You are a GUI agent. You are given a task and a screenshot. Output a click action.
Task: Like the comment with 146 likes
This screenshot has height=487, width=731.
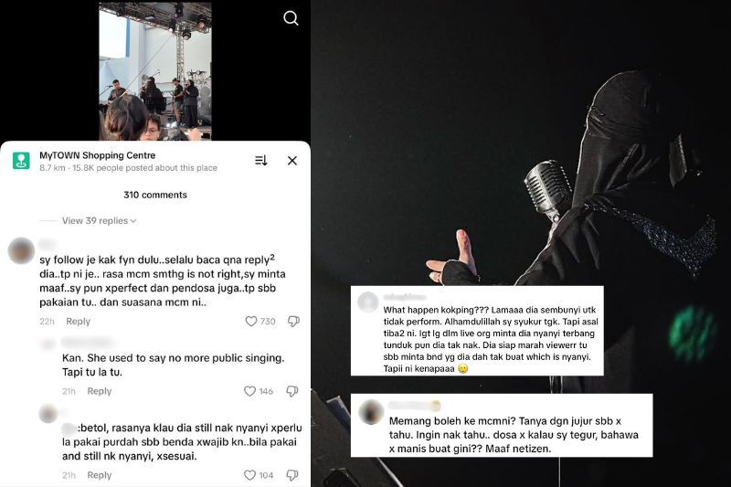[249, 391]
